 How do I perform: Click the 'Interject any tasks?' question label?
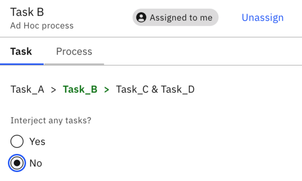[x=51, y=121]
